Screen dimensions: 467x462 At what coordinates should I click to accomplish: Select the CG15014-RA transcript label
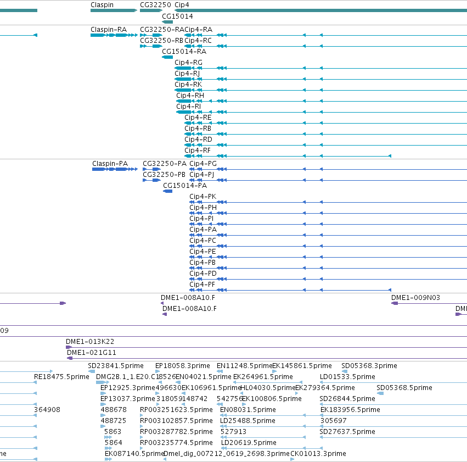pos(184,52)
